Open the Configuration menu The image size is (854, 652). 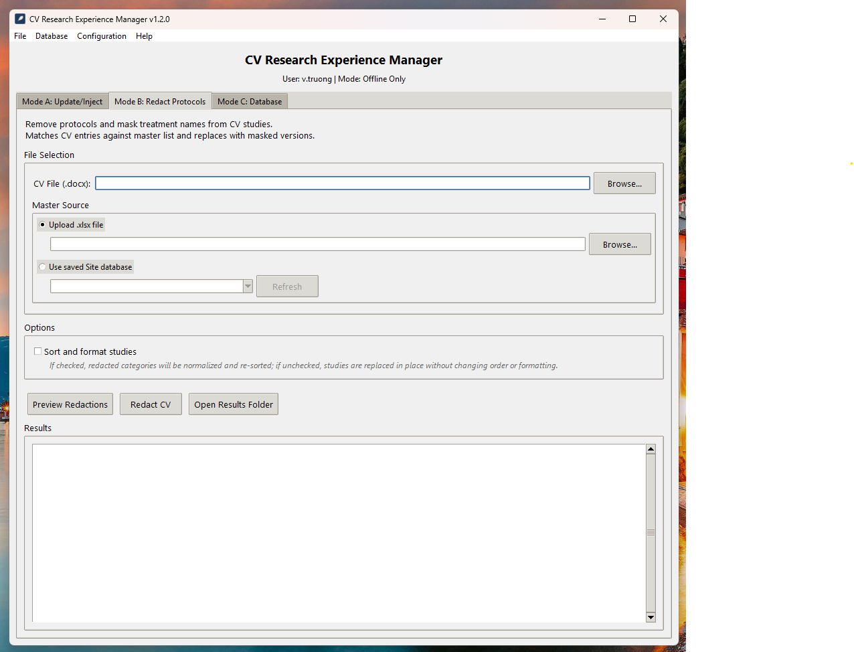pos(102,36)
